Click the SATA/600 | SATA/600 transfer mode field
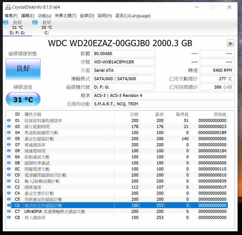 (x=124, y=79)
